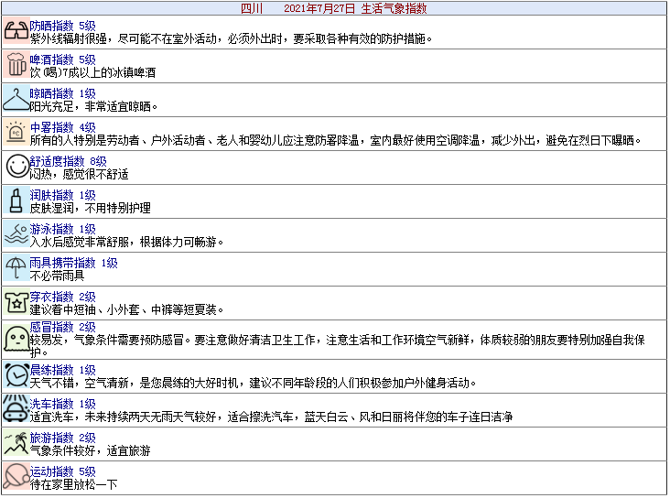Open the 防晒指数 link
The width and height of the screenshot is (670, 498).
coord(52,26)
